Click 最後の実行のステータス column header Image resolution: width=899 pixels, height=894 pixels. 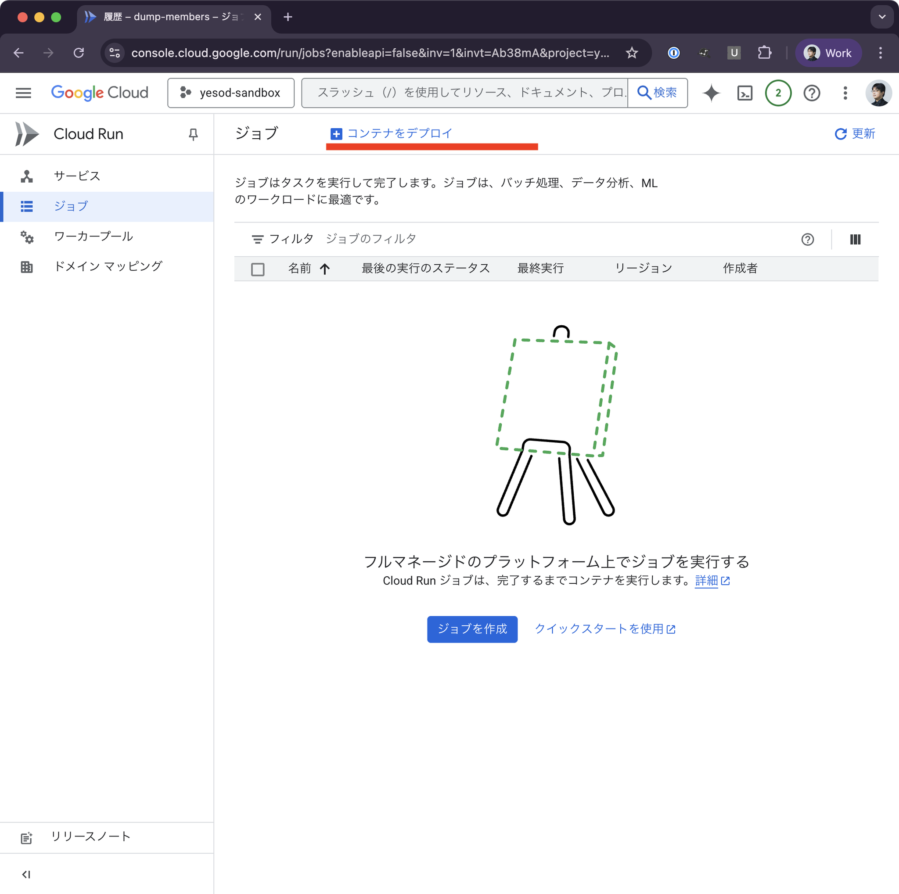(426, 269)
